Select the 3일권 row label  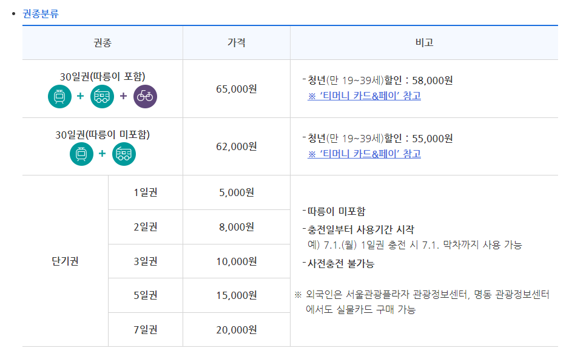tap(146, 261)
